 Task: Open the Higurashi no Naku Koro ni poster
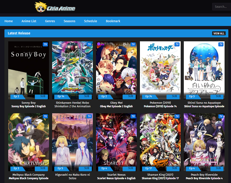[73, 142]
